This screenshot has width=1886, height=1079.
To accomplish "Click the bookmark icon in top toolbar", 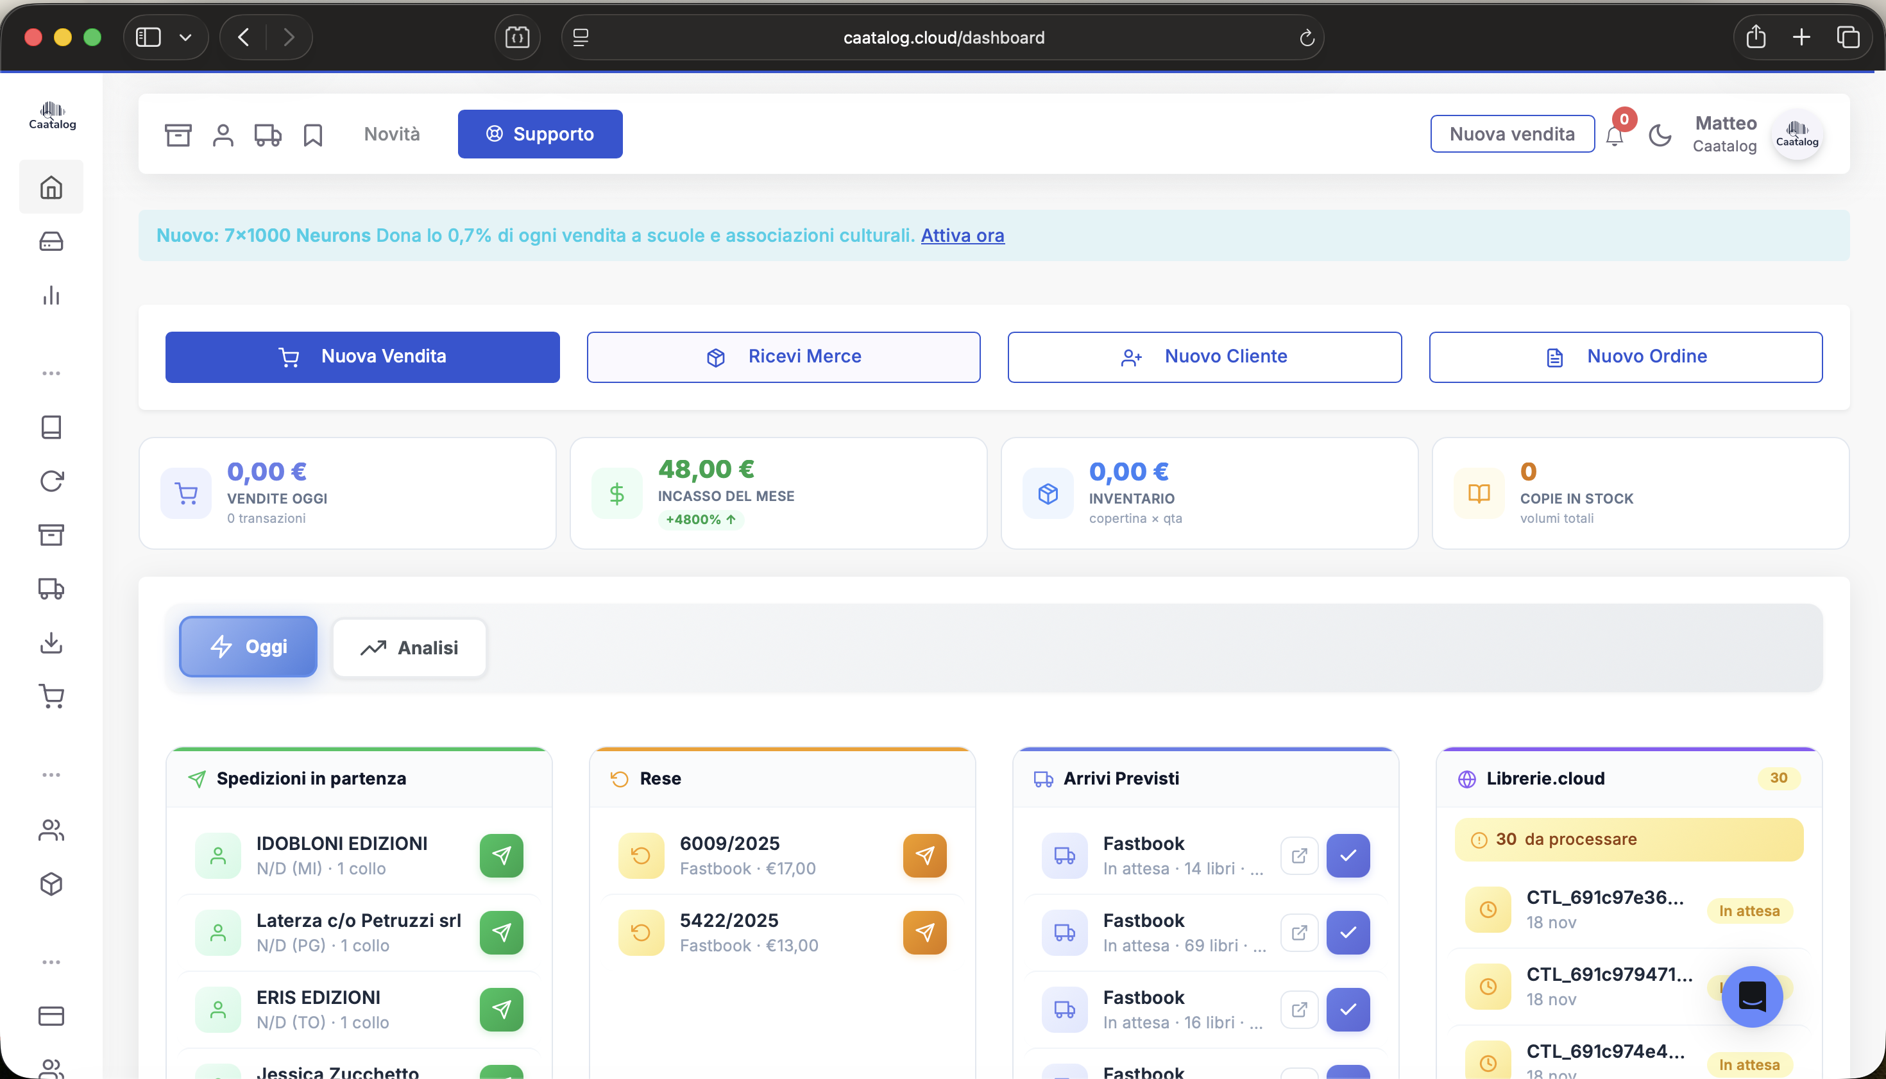I will pyautogui.click(x=312, y=134).
